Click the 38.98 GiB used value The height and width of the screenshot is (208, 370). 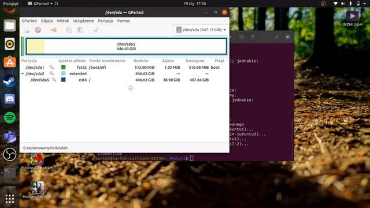coord(172,80)
